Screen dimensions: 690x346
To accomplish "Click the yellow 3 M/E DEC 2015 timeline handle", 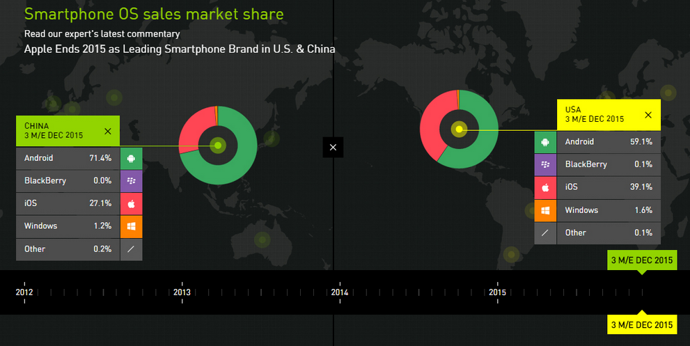I will tap(642, 324).
